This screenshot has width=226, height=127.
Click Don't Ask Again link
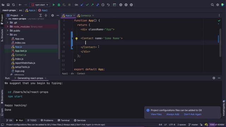tap(192, 114)
